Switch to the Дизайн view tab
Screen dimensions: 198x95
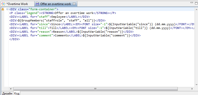coord(7,93)
